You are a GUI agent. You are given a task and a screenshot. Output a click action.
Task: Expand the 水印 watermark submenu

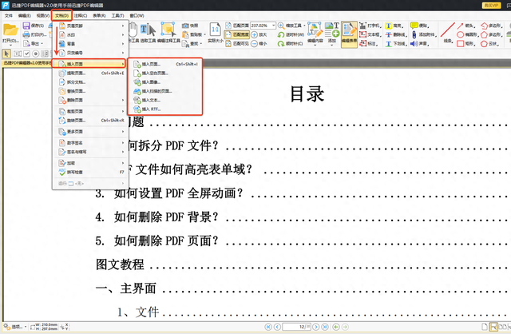[x=91, y=34]
